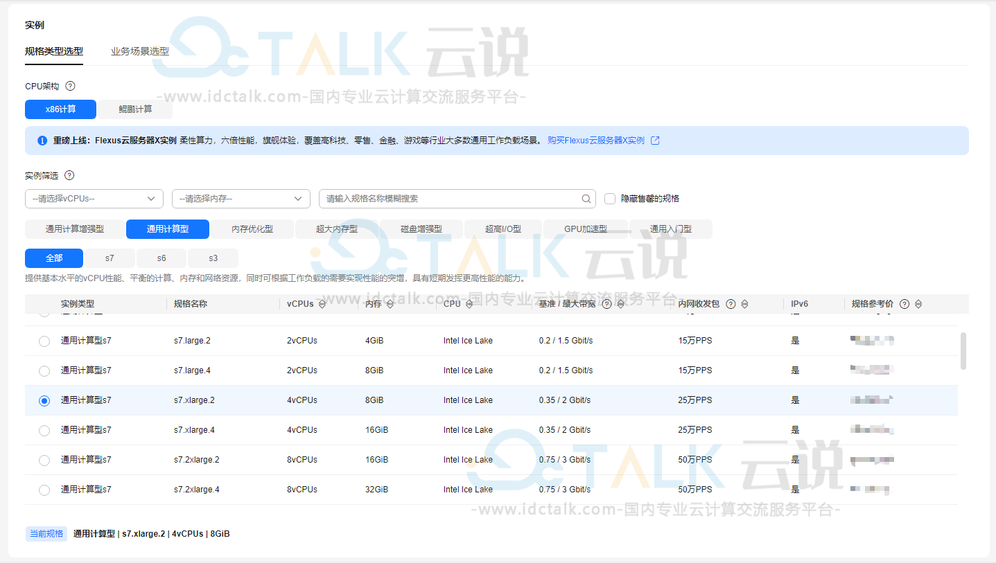This screenshot has height=563, width=996.
Task: Click the search magnifier icon in spec name field
Action: (x=586, y=199)
